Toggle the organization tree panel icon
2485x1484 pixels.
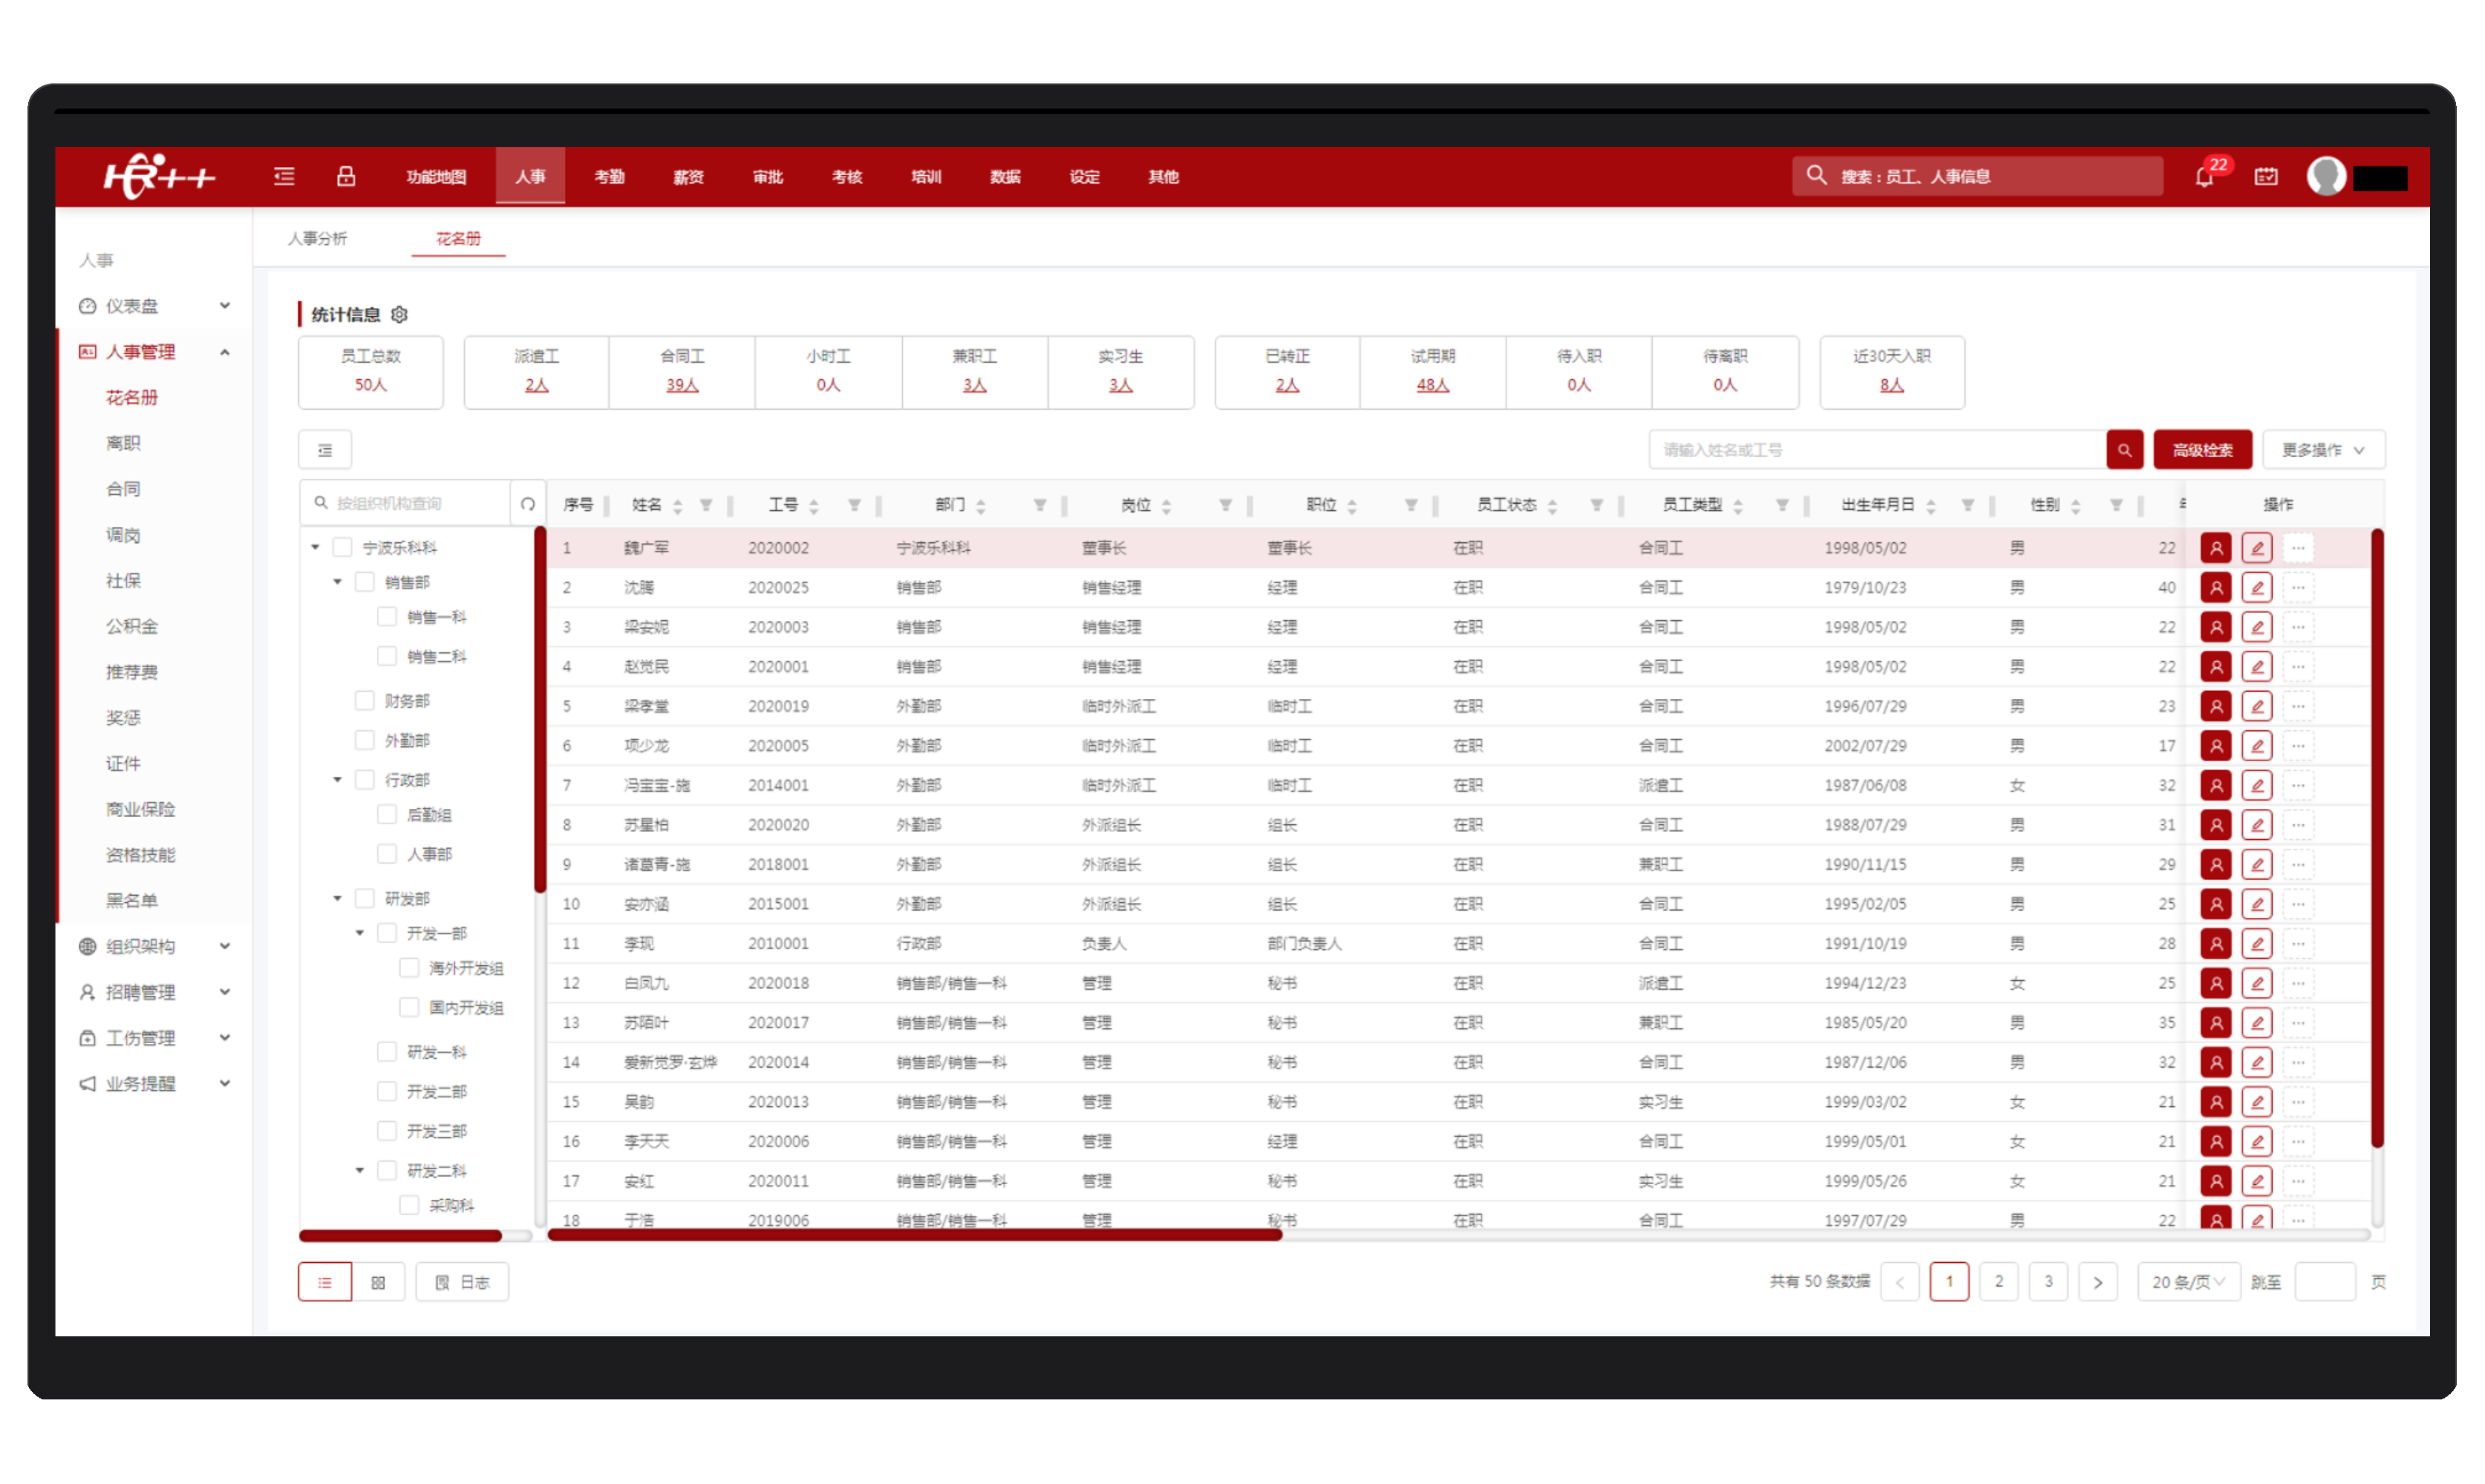[x=325, y=450]
